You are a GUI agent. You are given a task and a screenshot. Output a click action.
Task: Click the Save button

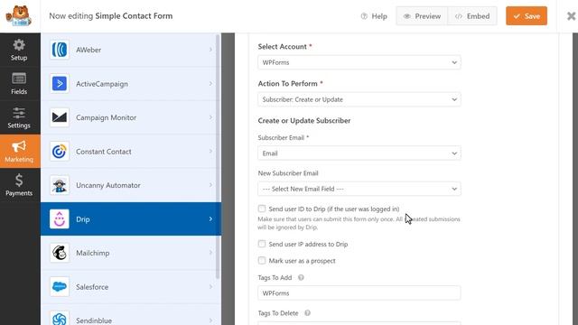[527, 16]
